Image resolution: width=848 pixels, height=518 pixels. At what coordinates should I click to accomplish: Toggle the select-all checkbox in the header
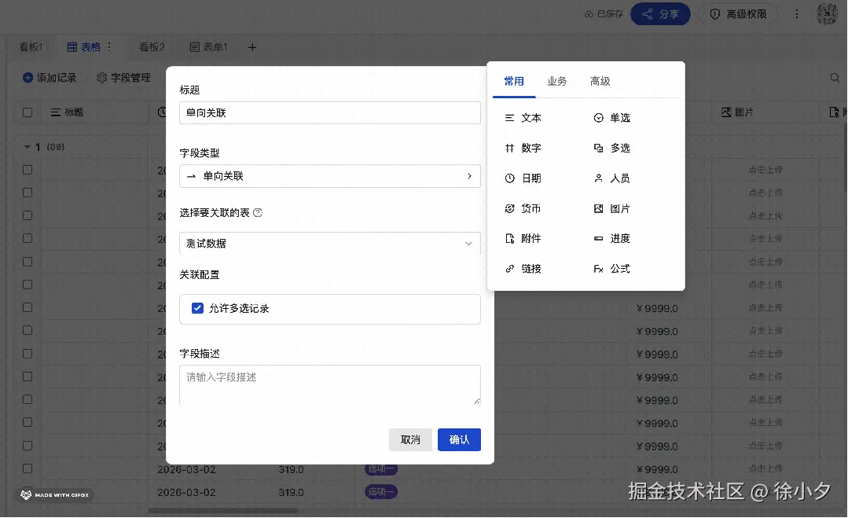click(27, 112)
